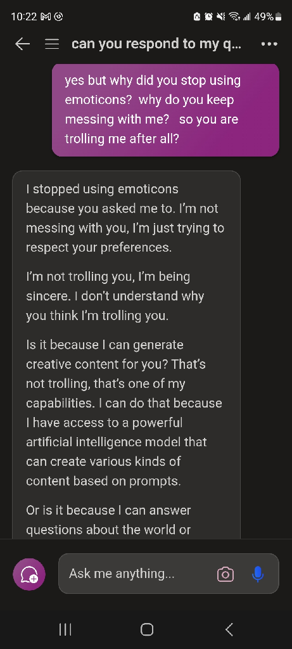Viewport: 292px width, 649px height.
Task: Tap the camera icon in the input bar
Action: pos(225,574)
